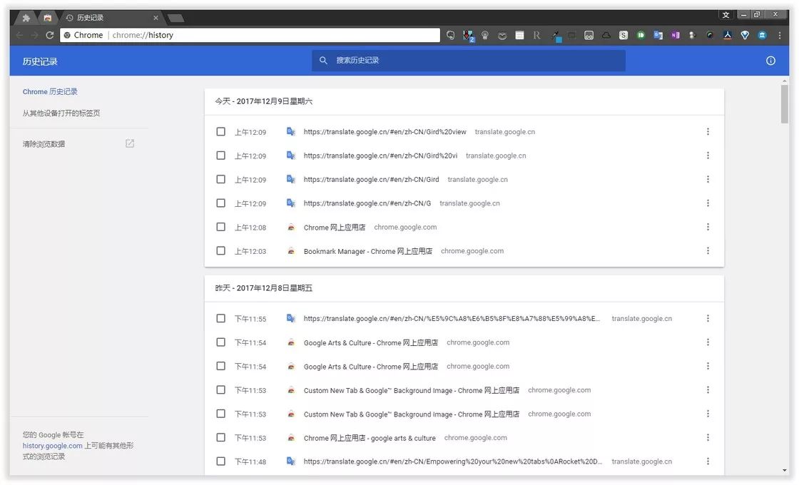Image resolution: width=799 pixels, height=485 pixels.
Task: Open a new tab with the new-tab button
Action: pyautogui.click(x=176, y=19)
